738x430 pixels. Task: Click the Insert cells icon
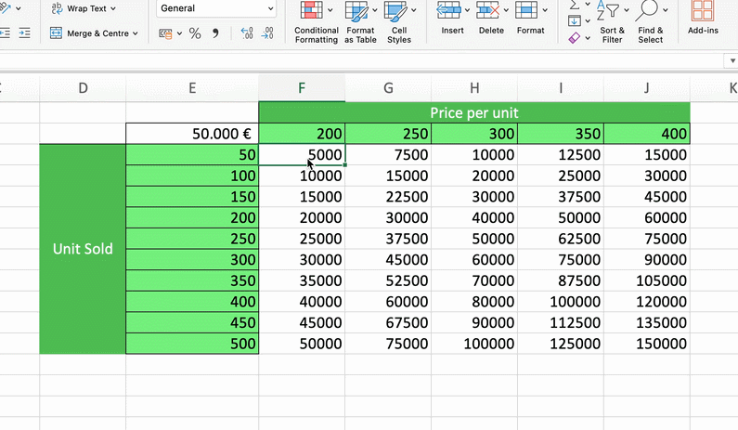pos(450,12)
